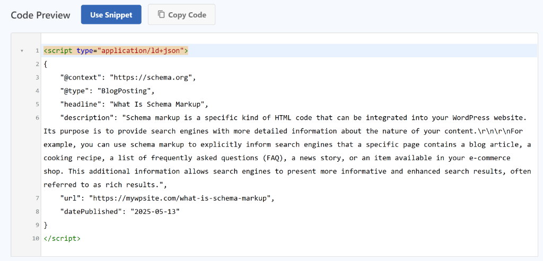This screenshot has height=261, width=543.
Task: Click line number 8 in gutter
Action: [37, 212]
